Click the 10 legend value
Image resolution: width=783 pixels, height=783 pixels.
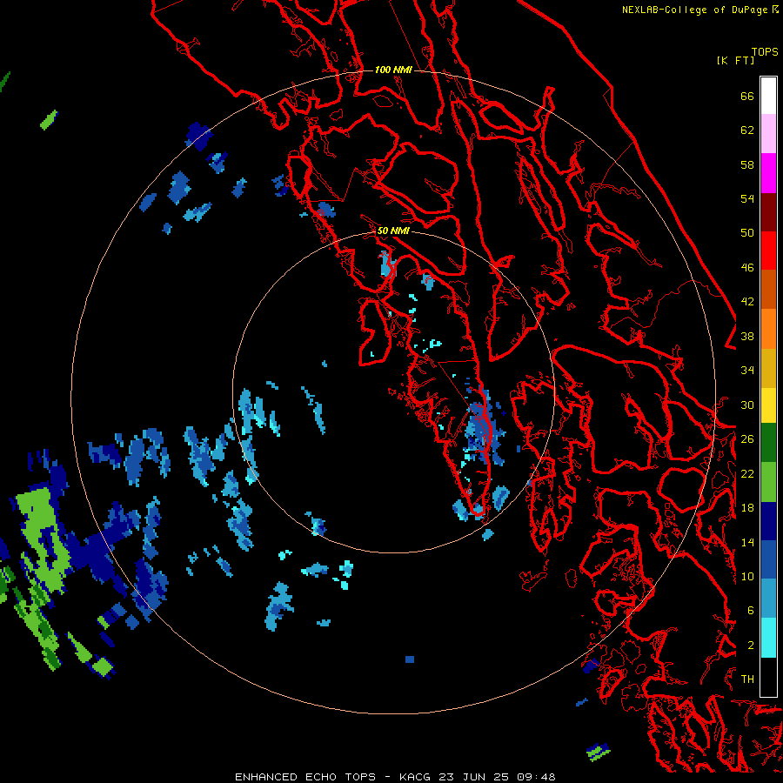747,577
